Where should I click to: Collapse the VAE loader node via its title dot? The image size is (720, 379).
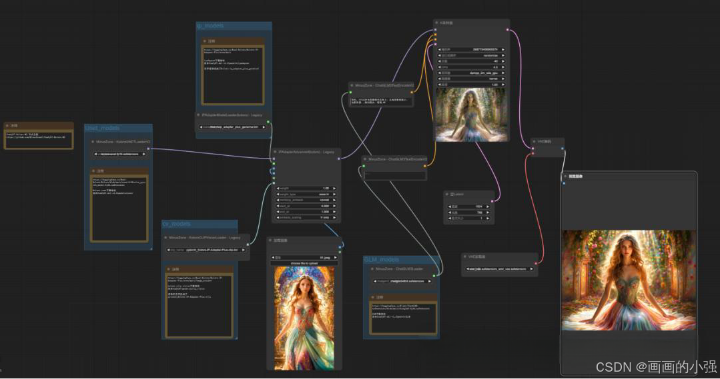point(464,256)
